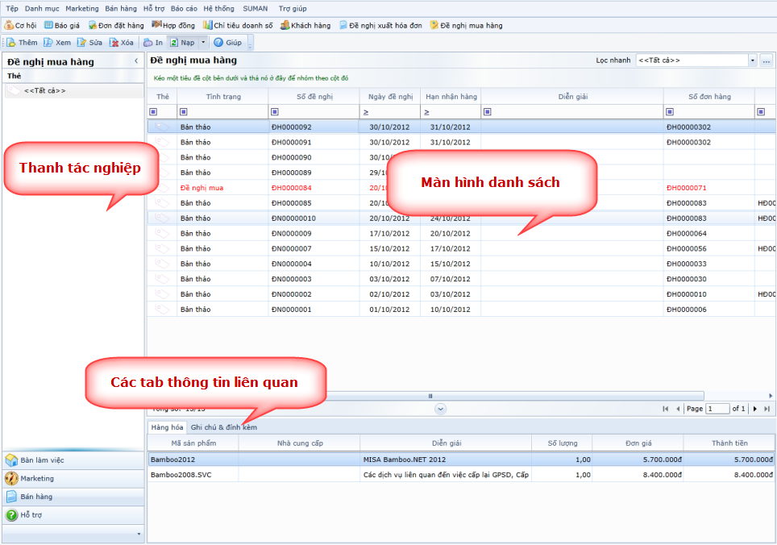
Task: Click the Xem (View) toolbar icon
Action: click(48, 42)
